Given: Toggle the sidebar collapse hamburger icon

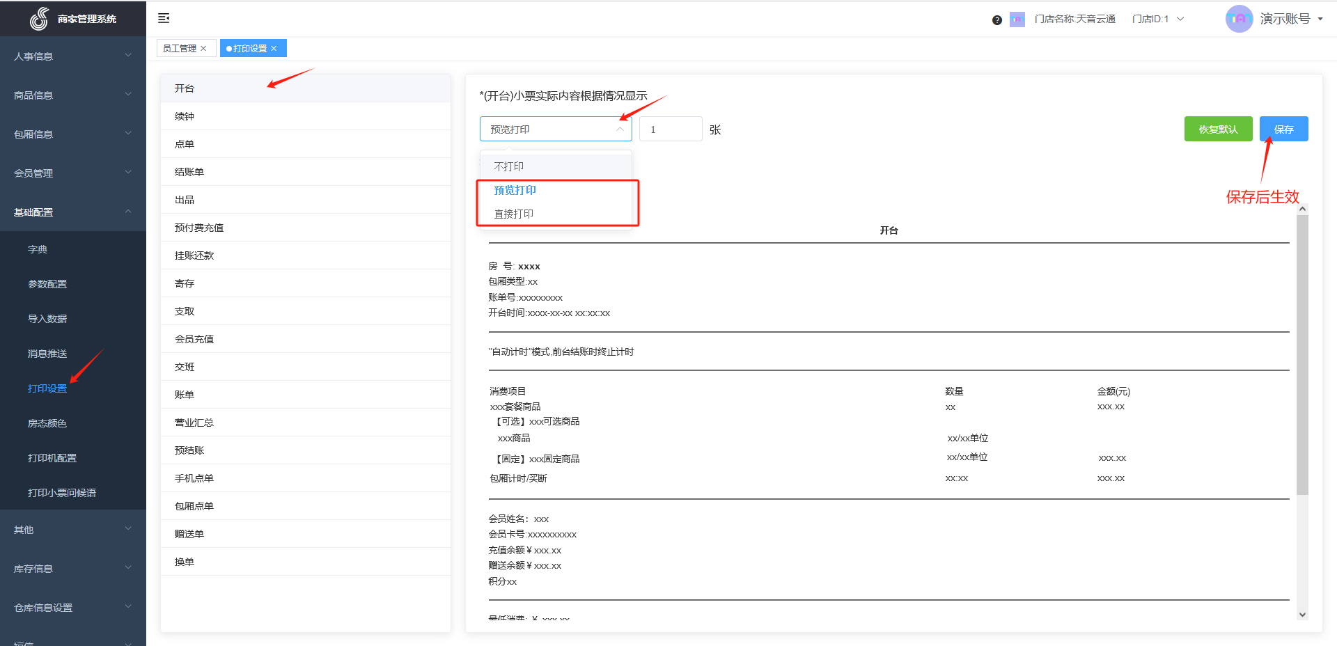Looking at the screenshot, I should pos(164,18).
